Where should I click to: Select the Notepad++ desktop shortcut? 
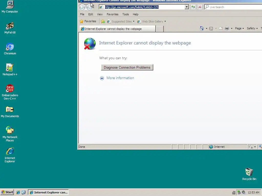tap(10, 70)
